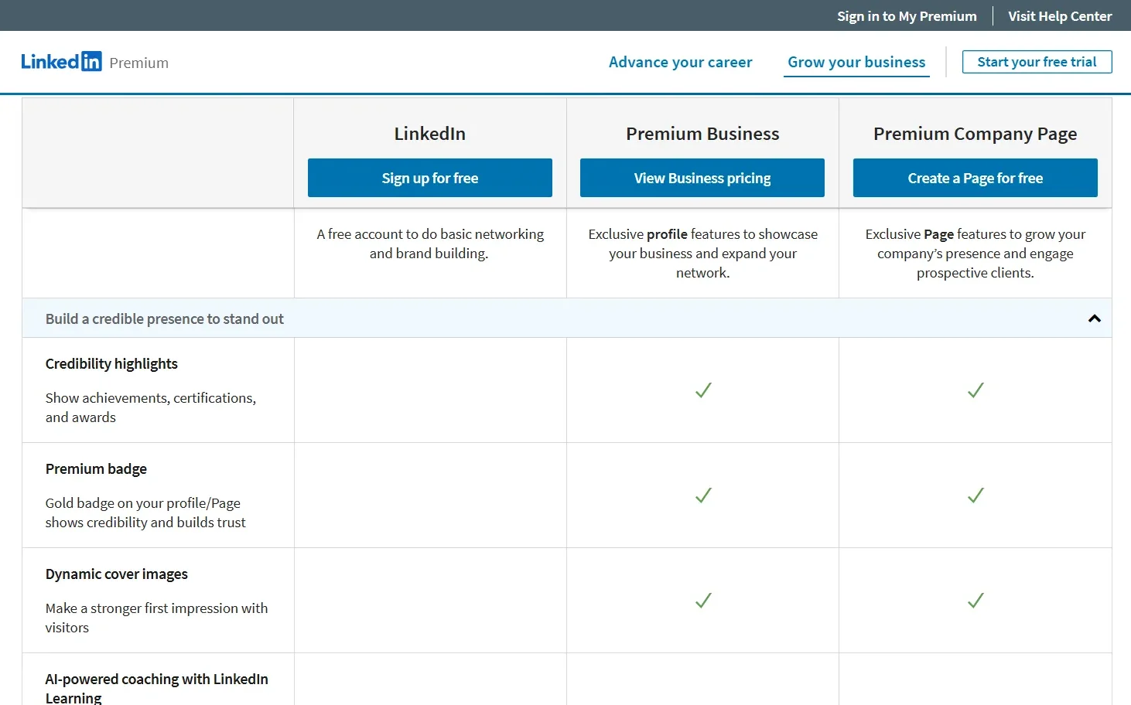Click Start your free trial
Screen dimensions: 1131x705
[x=1037, y=62]
